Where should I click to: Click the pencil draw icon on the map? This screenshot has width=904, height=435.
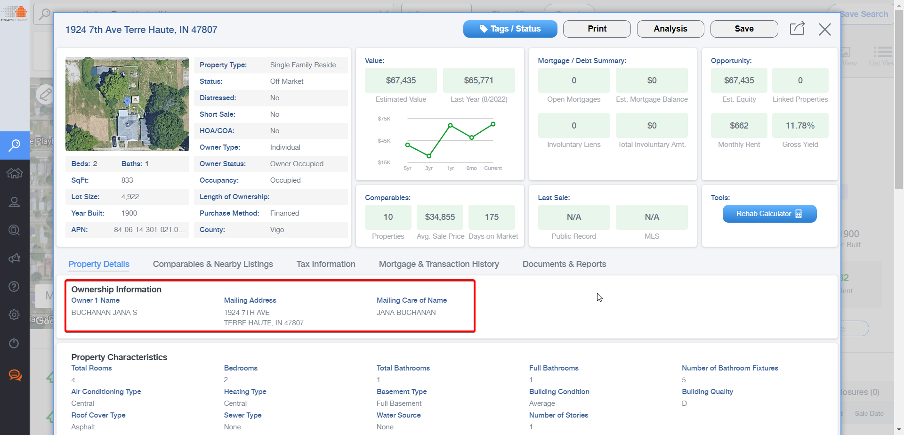pos(46,94)
